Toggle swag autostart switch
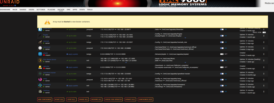The height and width of the screenshot is (103, 274). (222, 80)
